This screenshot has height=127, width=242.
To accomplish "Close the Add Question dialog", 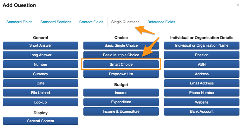I will [238, 5].
